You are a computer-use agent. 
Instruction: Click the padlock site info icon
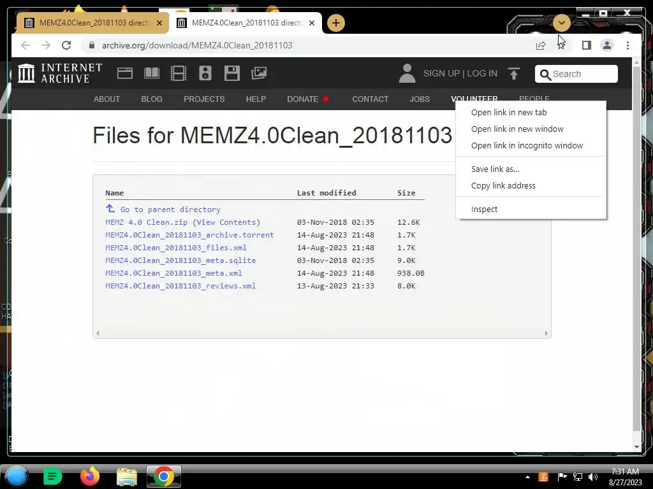click(x=92, y=45)
